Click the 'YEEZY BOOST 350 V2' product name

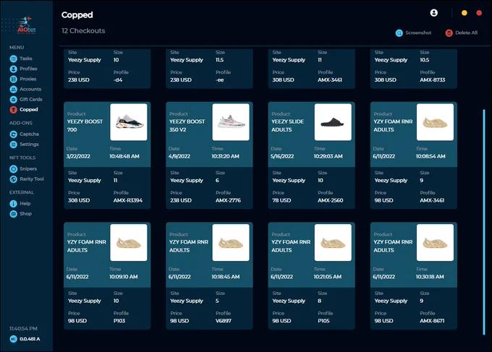tap(187, 125)
